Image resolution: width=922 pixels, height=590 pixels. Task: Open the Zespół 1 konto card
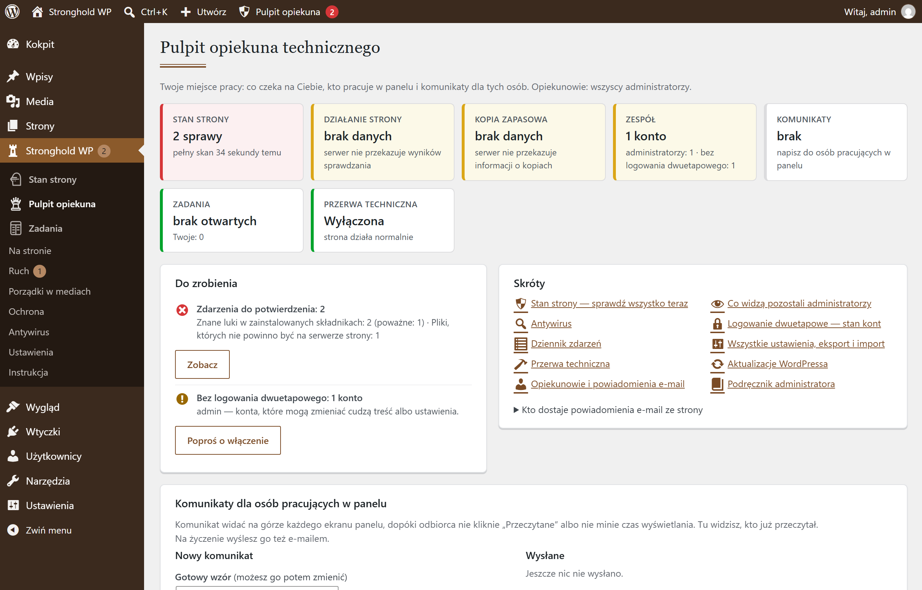pyautogui.click(x=685, y=142)
